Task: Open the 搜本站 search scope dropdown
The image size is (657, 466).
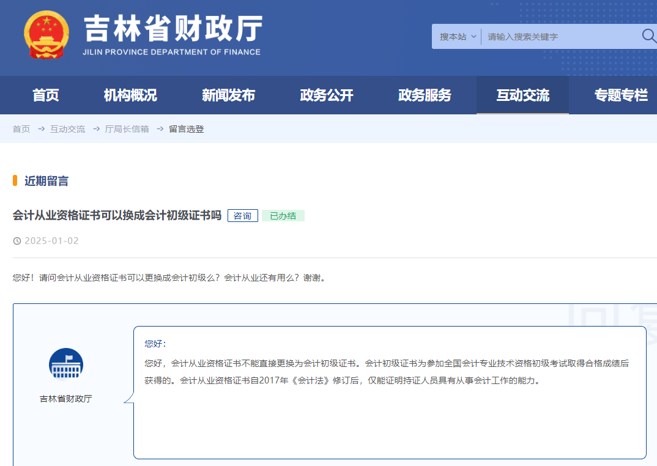Action: click(458, 37)
